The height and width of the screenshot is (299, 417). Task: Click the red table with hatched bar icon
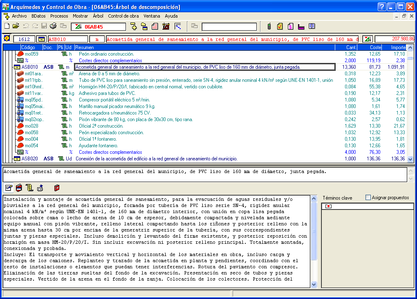[x=166, y=26]
